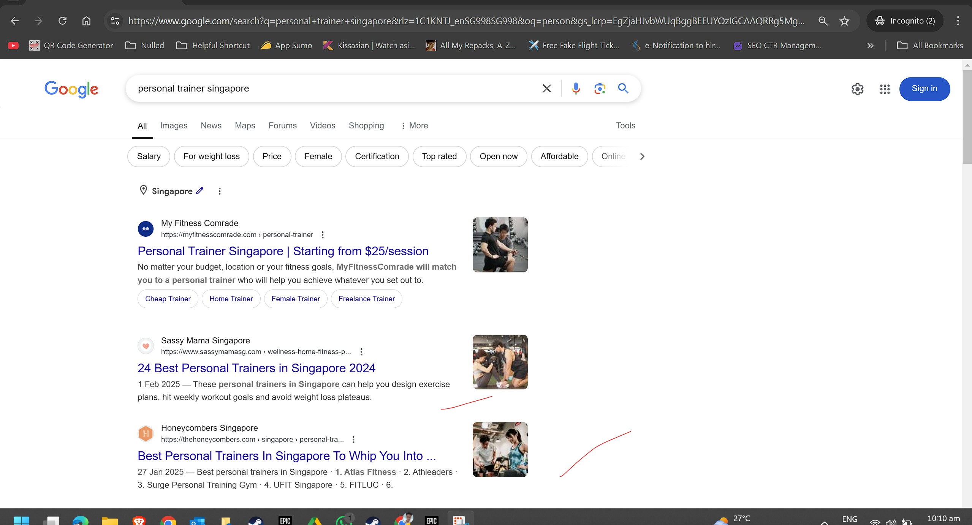Expand the Helpful Shortcut bookmarks folder
This screenshot has width=972, height=525.
[x=213, y=46]
